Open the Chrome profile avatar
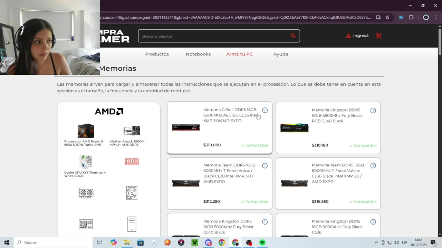442x248 pixels. [x=426, y=17]
